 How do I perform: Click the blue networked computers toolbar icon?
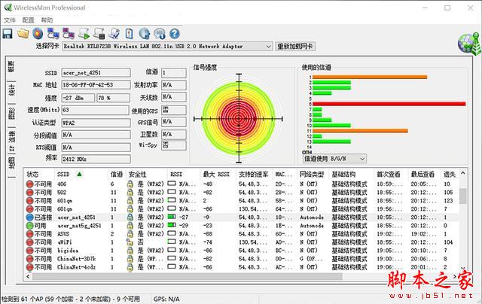[53, 33]
